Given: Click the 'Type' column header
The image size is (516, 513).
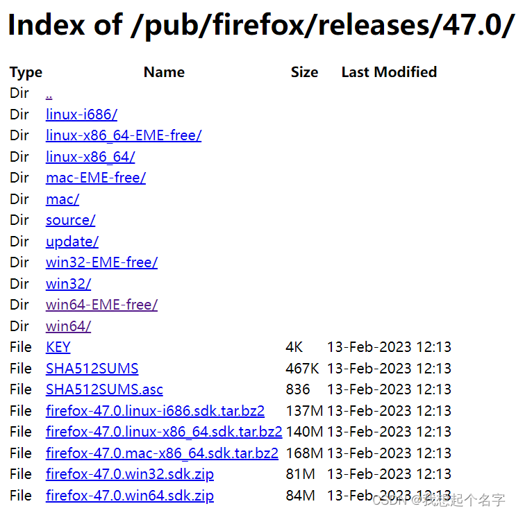Looking at the screenshot, I should [26, 72].
